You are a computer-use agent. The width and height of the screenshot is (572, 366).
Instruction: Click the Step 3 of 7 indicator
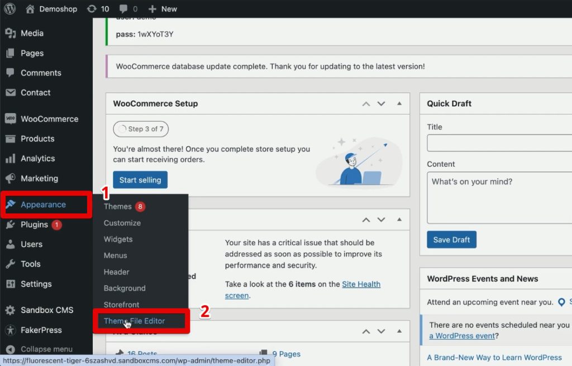141,129
